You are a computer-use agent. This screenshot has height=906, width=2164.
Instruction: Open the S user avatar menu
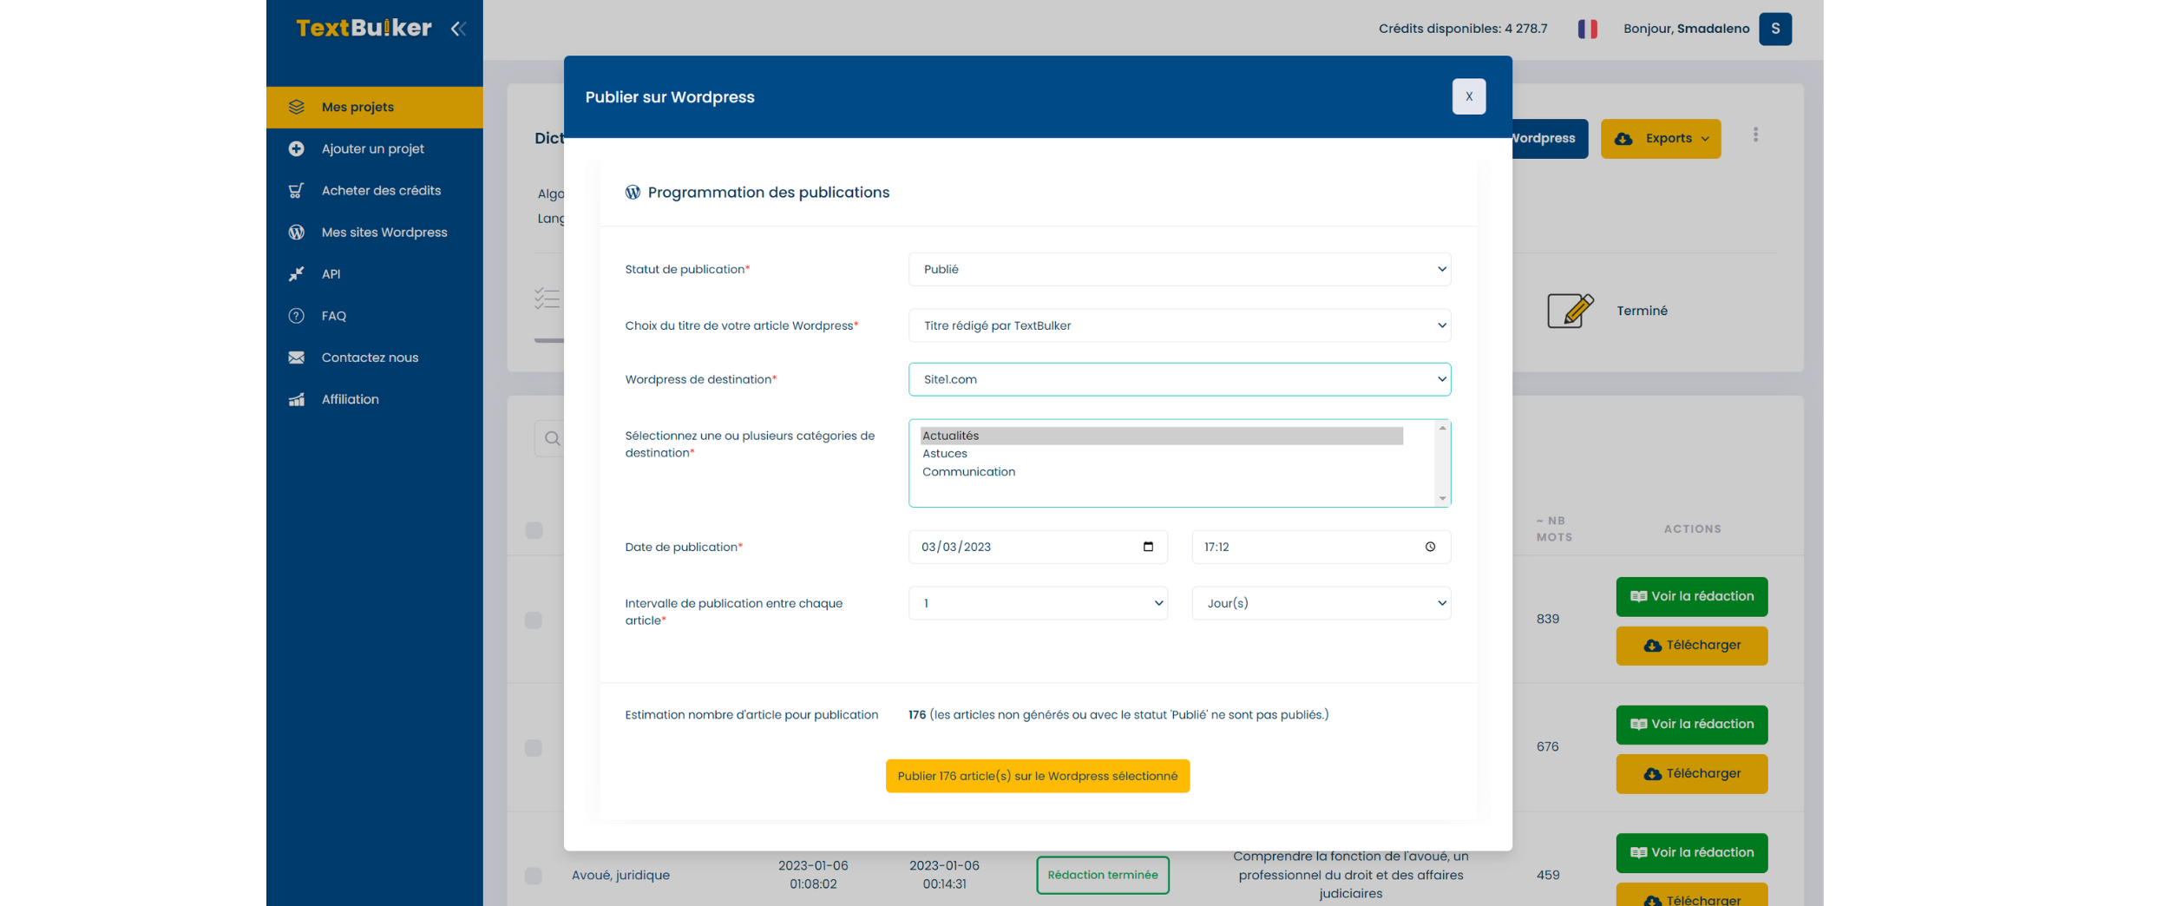point(1775,29)
